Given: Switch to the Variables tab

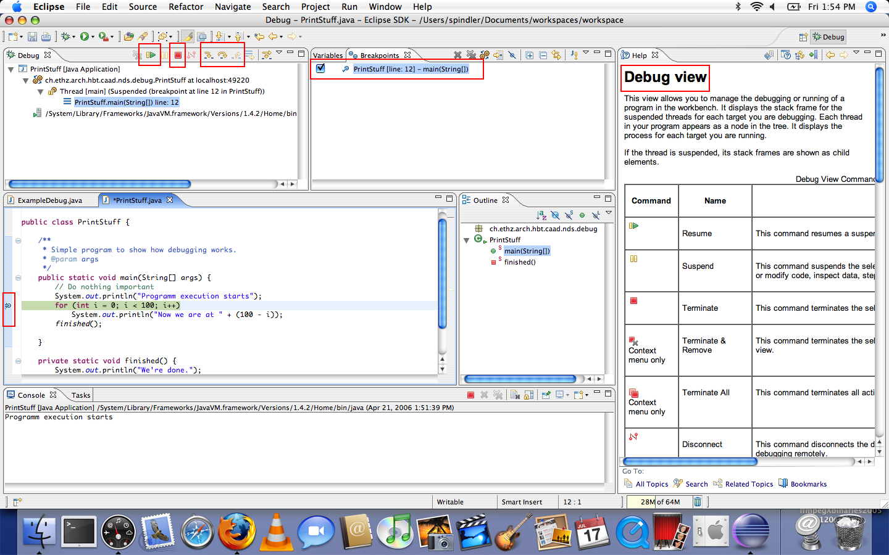Looking at the screenshot, I should (x=328, y=55).
